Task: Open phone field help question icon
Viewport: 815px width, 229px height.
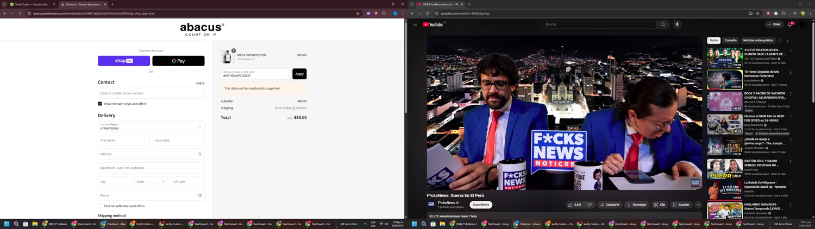Action: coord(200,195)
